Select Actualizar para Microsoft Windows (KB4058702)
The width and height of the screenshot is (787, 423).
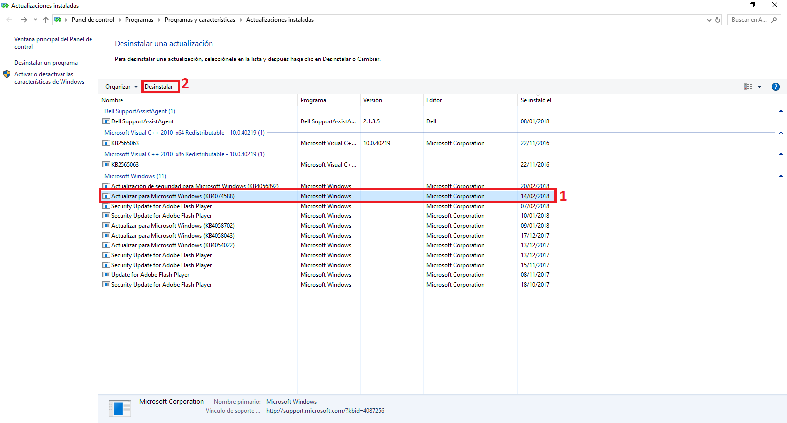(329, 226)
